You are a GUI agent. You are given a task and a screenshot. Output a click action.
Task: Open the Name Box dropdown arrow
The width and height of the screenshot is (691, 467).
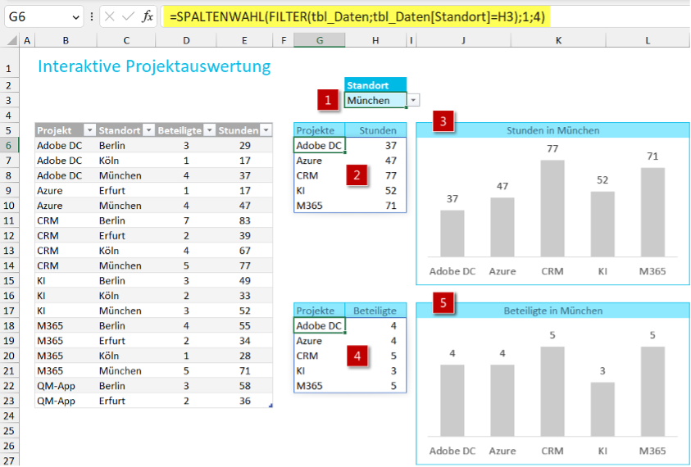(76, 16)
